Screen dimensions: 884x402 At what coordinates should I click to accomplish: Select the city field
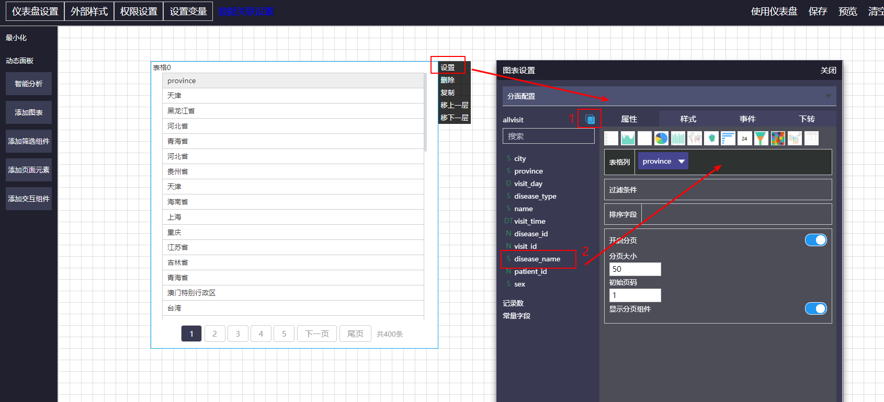[x=520, y=158]
